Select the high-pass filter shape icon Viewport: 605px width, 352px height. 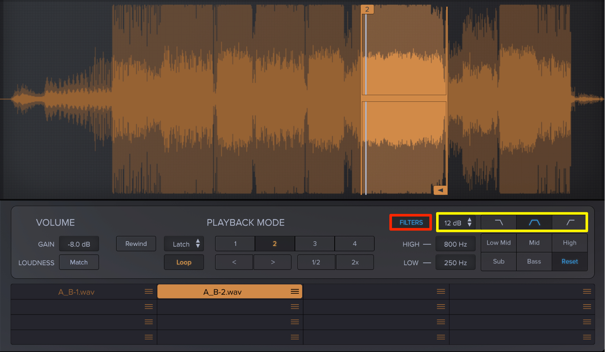tap(570, 222)
